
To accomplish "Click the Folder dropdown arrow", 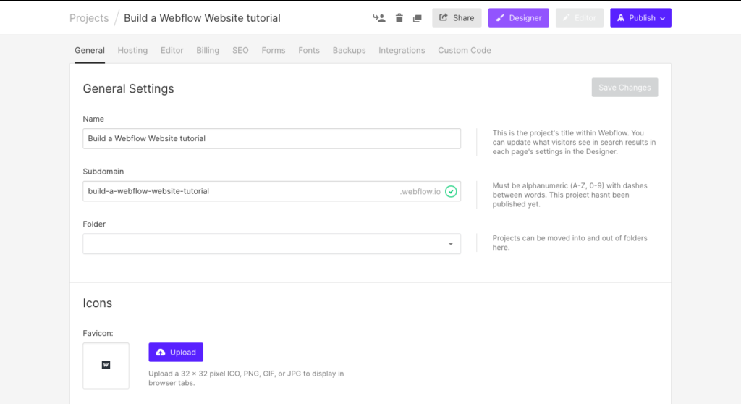I will (451, 244).
